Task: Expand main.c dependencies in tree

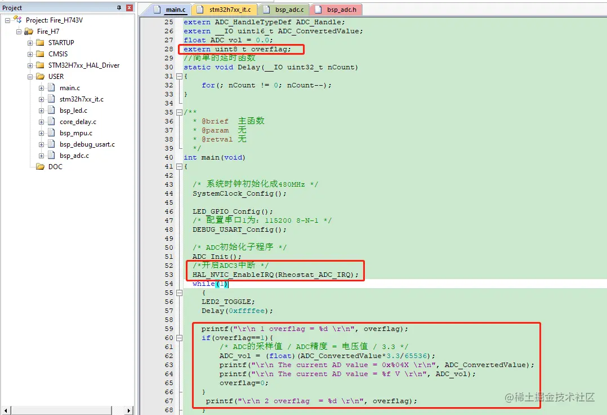Action: 41,89
